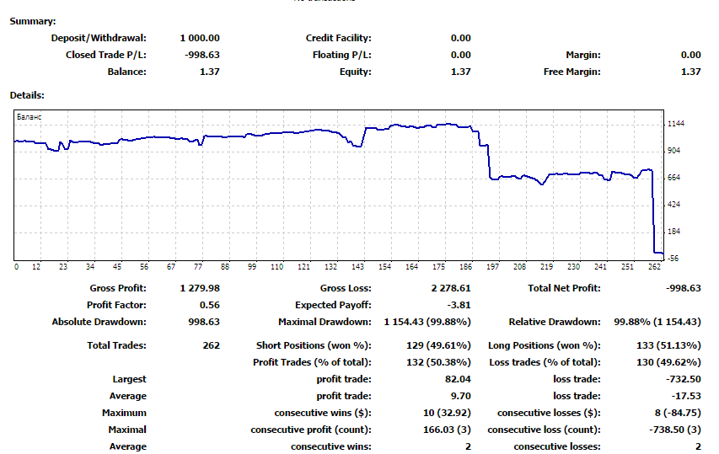This screenshot has width=719, height=454.
Task: Click the 143 tick on chart's horizontal axis
Action: pyautogui.click(x=358, y=267)
